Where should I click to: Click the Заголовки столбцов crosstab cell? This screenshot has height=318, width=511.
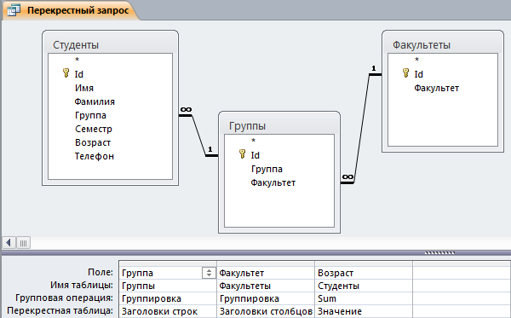[x=266, y=311]
